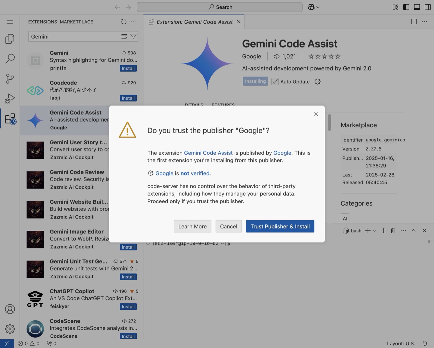Select Gemini User Story extension entry

point(65,150)
